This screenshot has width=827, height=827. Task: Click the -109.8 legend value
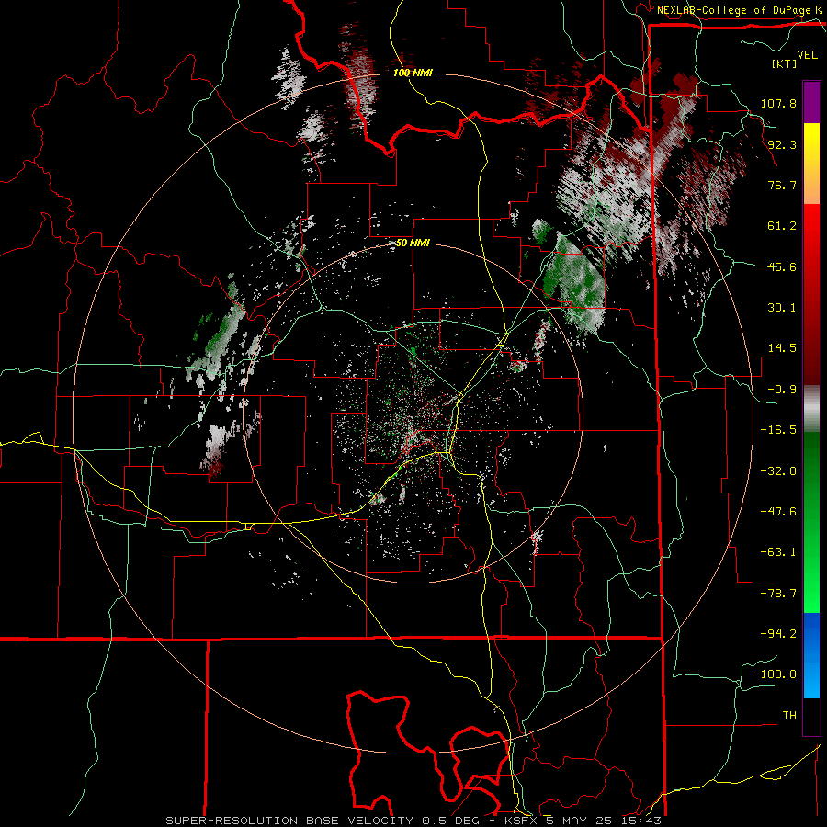[x=775, y=674]
